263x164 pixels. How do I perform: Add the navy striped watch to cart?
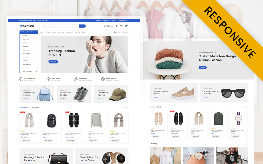coord(235,136)
